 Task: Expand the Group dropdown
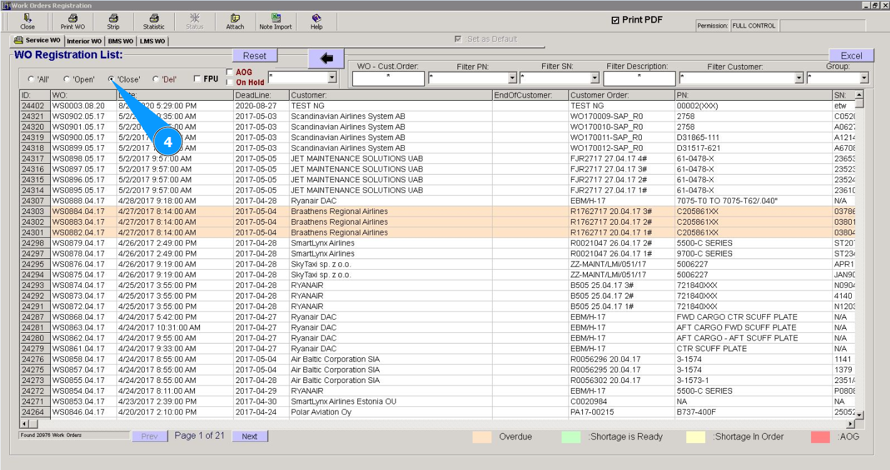(x=864, y=78)
